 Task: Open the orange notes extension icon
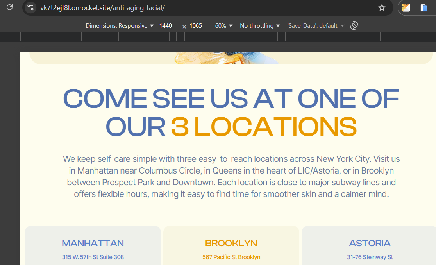pos(406,7)
